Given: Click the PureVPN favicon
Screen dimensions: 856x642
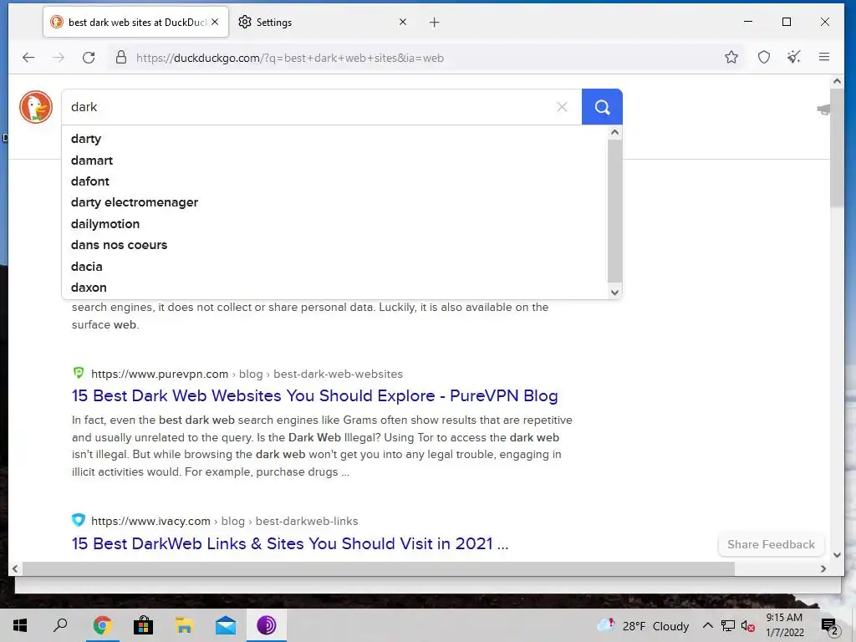Looking at the screenshot, I should [79, 374].
